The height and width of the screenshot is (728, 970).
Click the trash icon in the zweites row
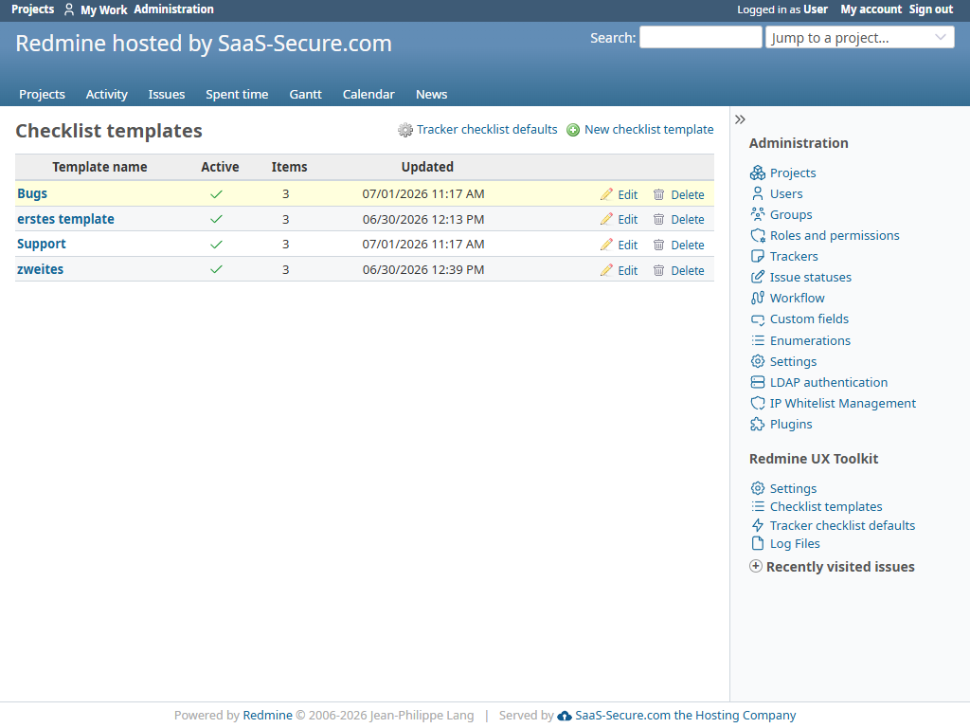[659, 270]
